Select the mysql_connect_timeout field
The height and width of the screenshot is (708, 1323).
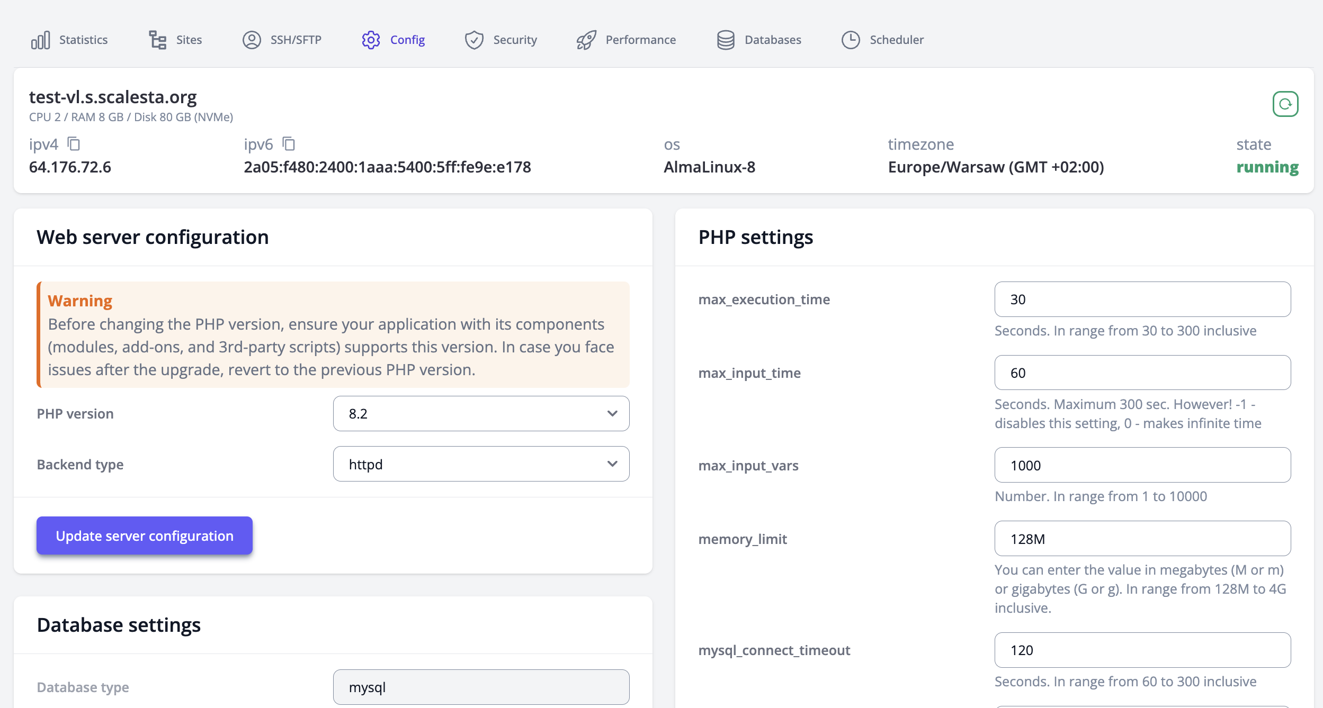pyautogui.click(x=1142, y=650)
